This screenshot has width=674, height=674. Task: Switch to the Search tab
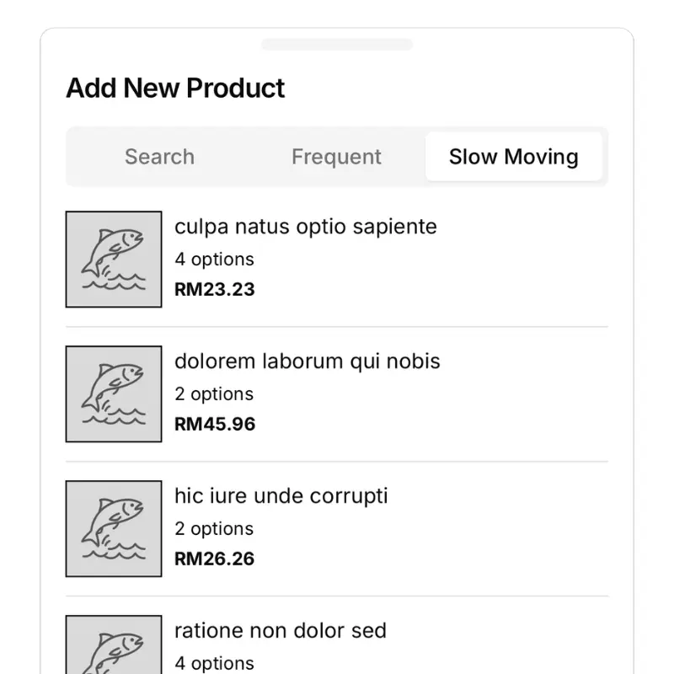[159, 157]
